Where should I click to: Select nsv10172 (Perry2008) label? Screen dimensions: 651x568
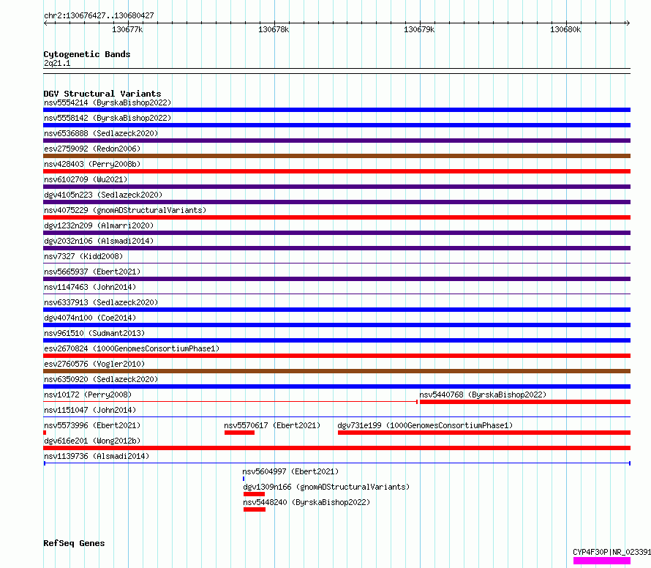tap(88, 395)
